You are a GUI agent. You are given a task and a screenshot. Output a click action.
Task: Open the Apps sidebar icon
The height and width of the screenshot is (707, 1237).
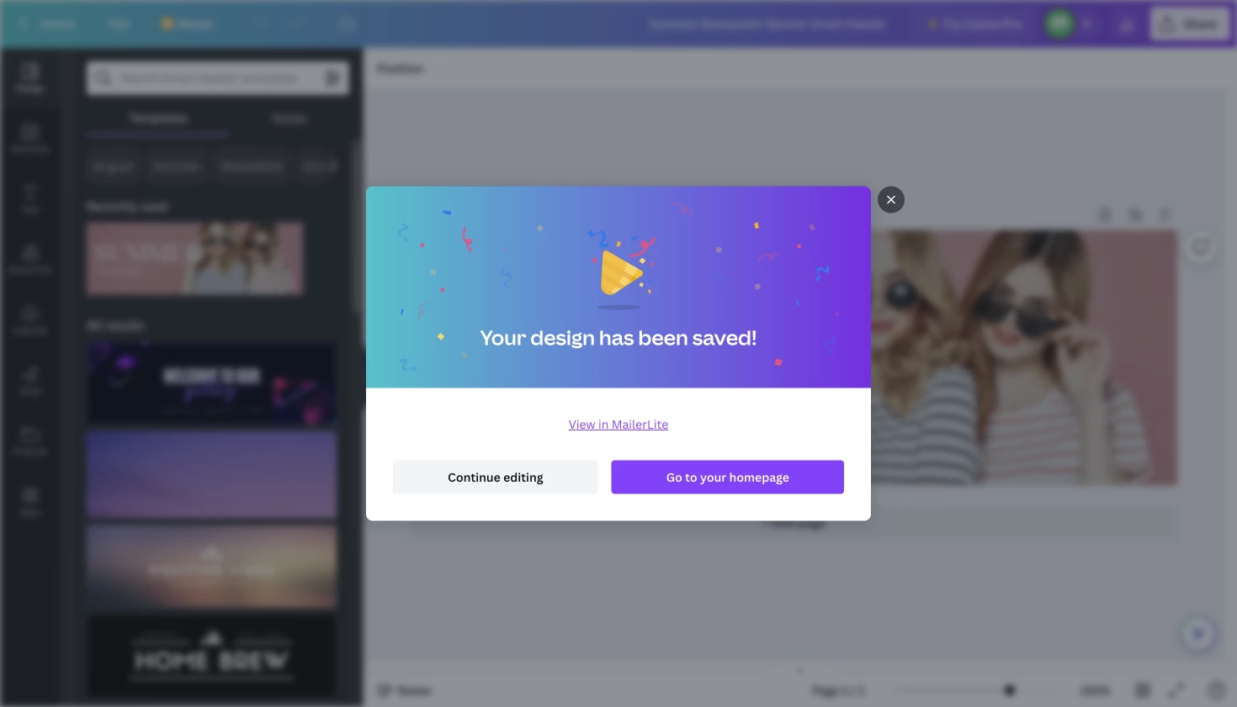point(30,499)
